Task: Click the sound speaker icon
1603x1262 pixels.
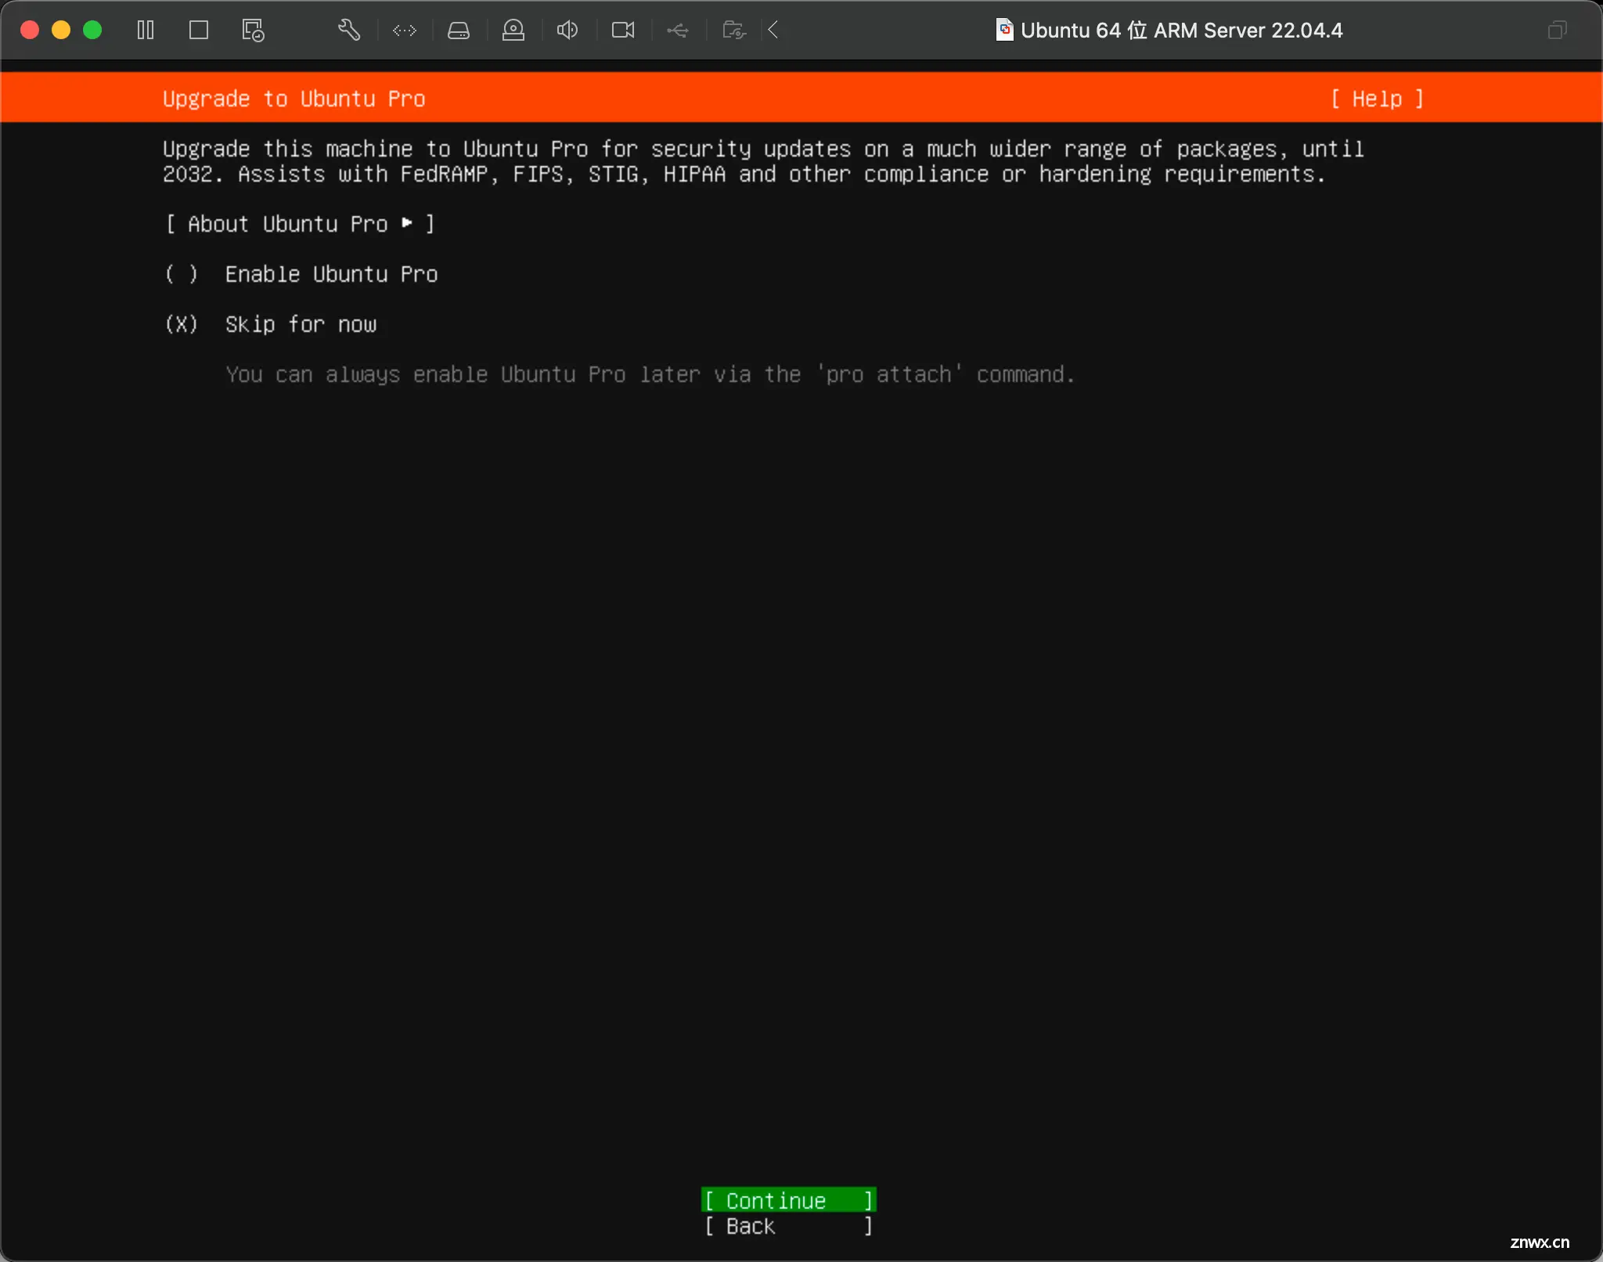Action: point(567,31)
